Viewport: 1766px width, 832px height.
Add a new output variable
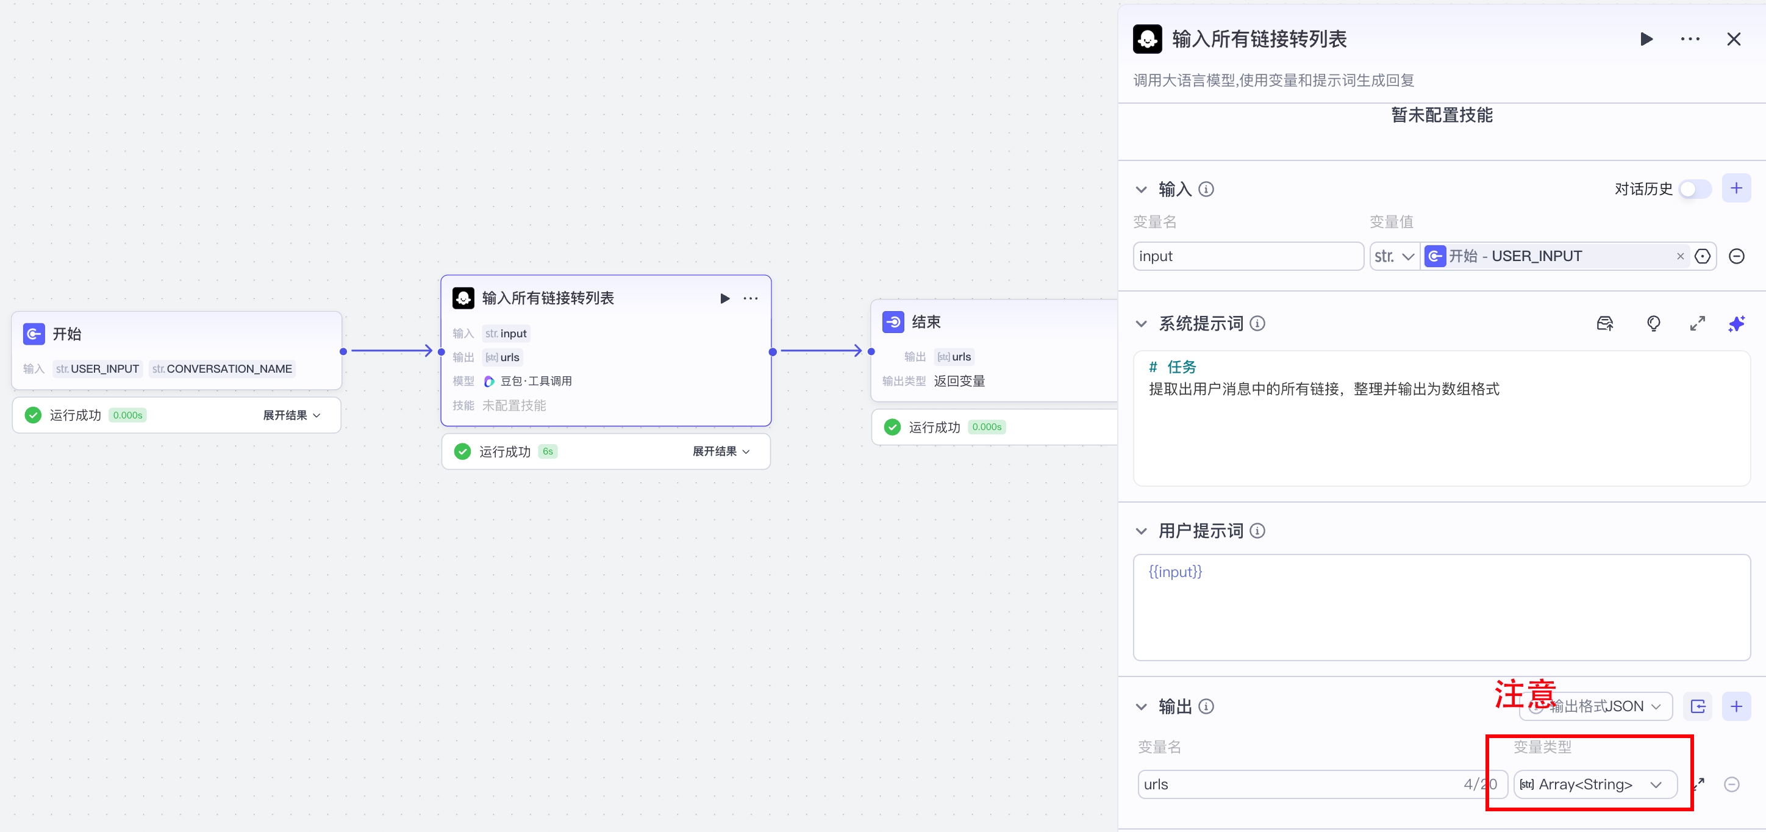point(1737,706)
